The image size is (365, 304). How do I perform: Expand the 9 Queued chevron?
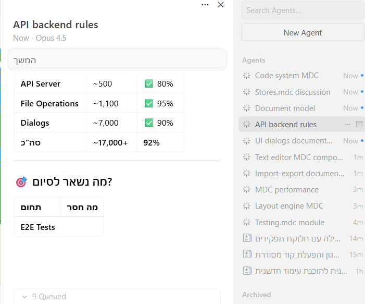(24, 297)
